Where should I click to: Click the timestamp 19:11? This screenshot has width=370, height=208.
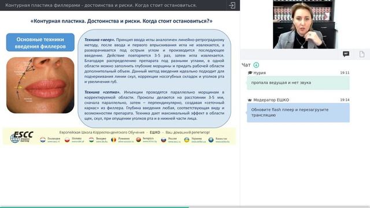click(345, 73)
